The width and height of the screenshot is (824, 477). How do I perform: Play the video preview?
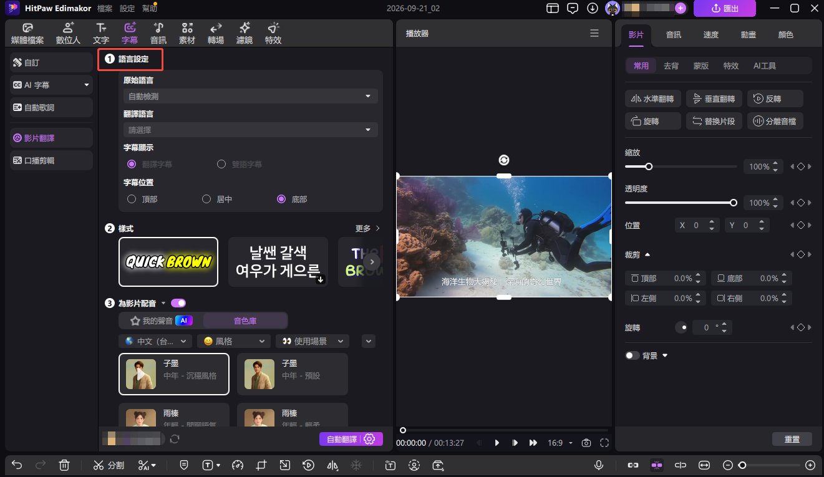tap(497, 443)
